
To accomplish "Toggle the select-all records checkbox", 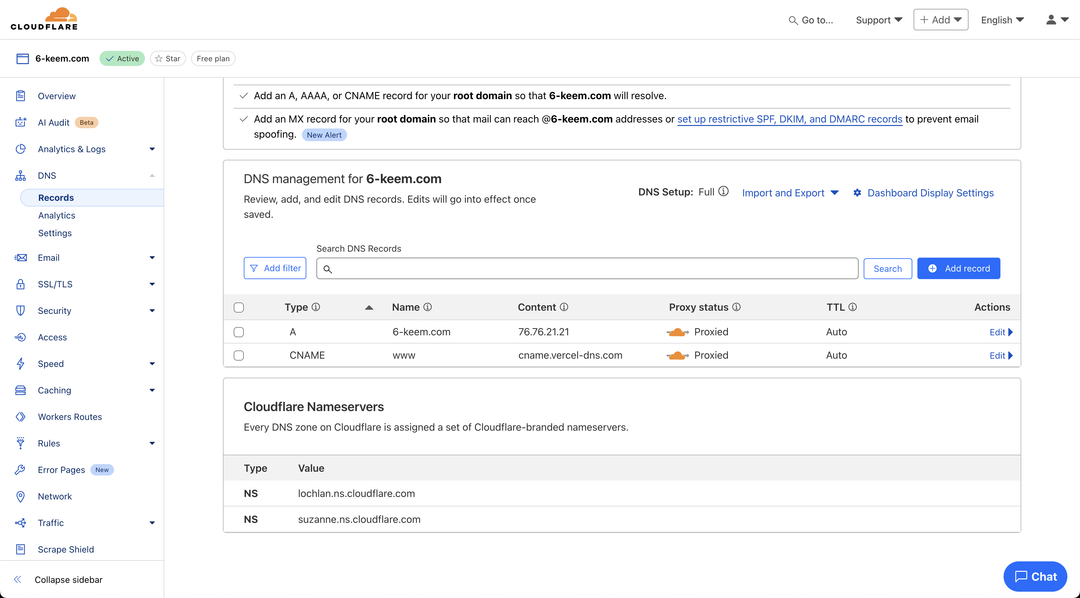I will (239, 308).
